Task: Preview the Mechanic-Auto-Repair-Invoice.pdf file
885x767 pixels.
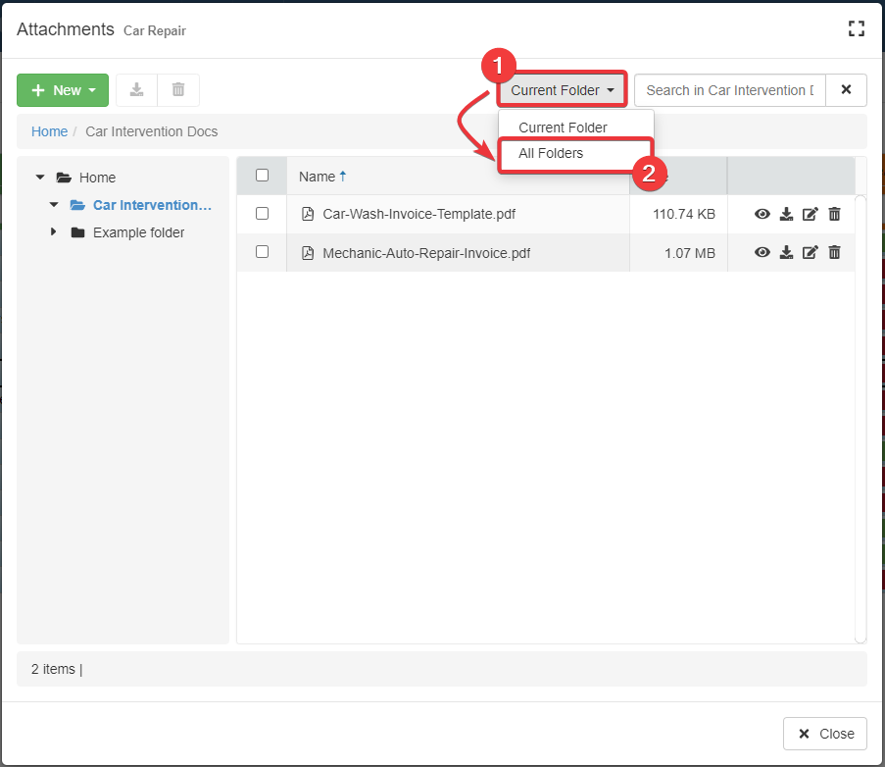Action: pos(762,252)
